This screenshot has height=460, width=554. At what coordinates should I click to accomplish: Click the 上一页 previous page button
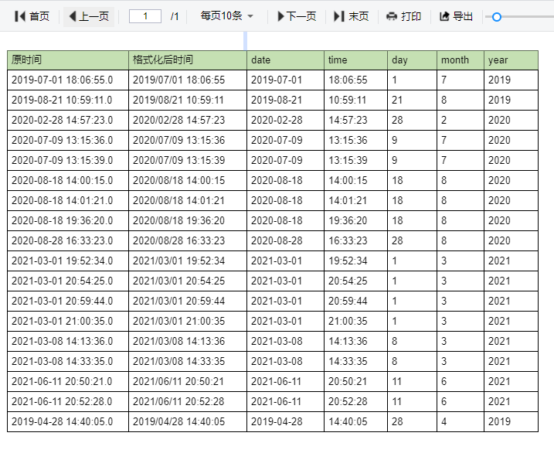(x=89, y=16)
